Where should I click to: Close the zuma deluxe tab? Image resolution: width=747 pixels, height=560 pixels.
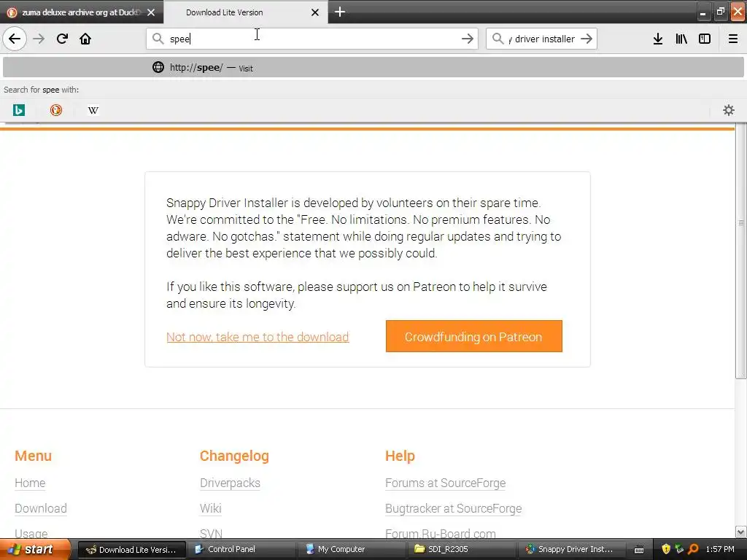click(x=151, y=12)
